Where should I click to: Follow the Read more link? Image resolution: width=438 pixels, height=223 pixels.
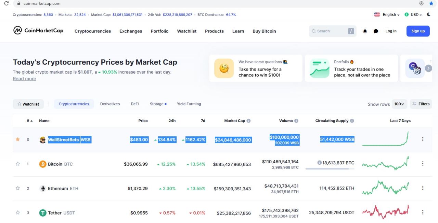tap(24, 79)
